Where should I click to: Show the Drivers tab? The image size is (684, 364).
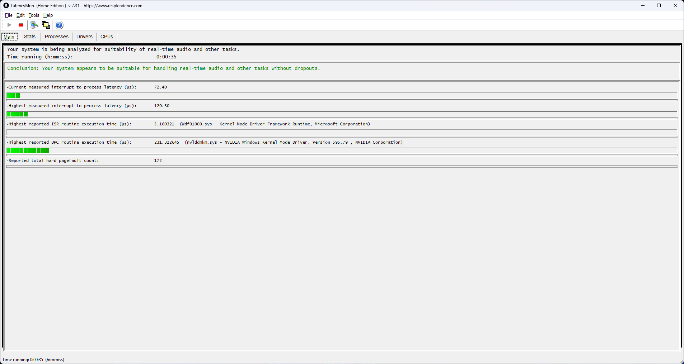coord(84,37)
